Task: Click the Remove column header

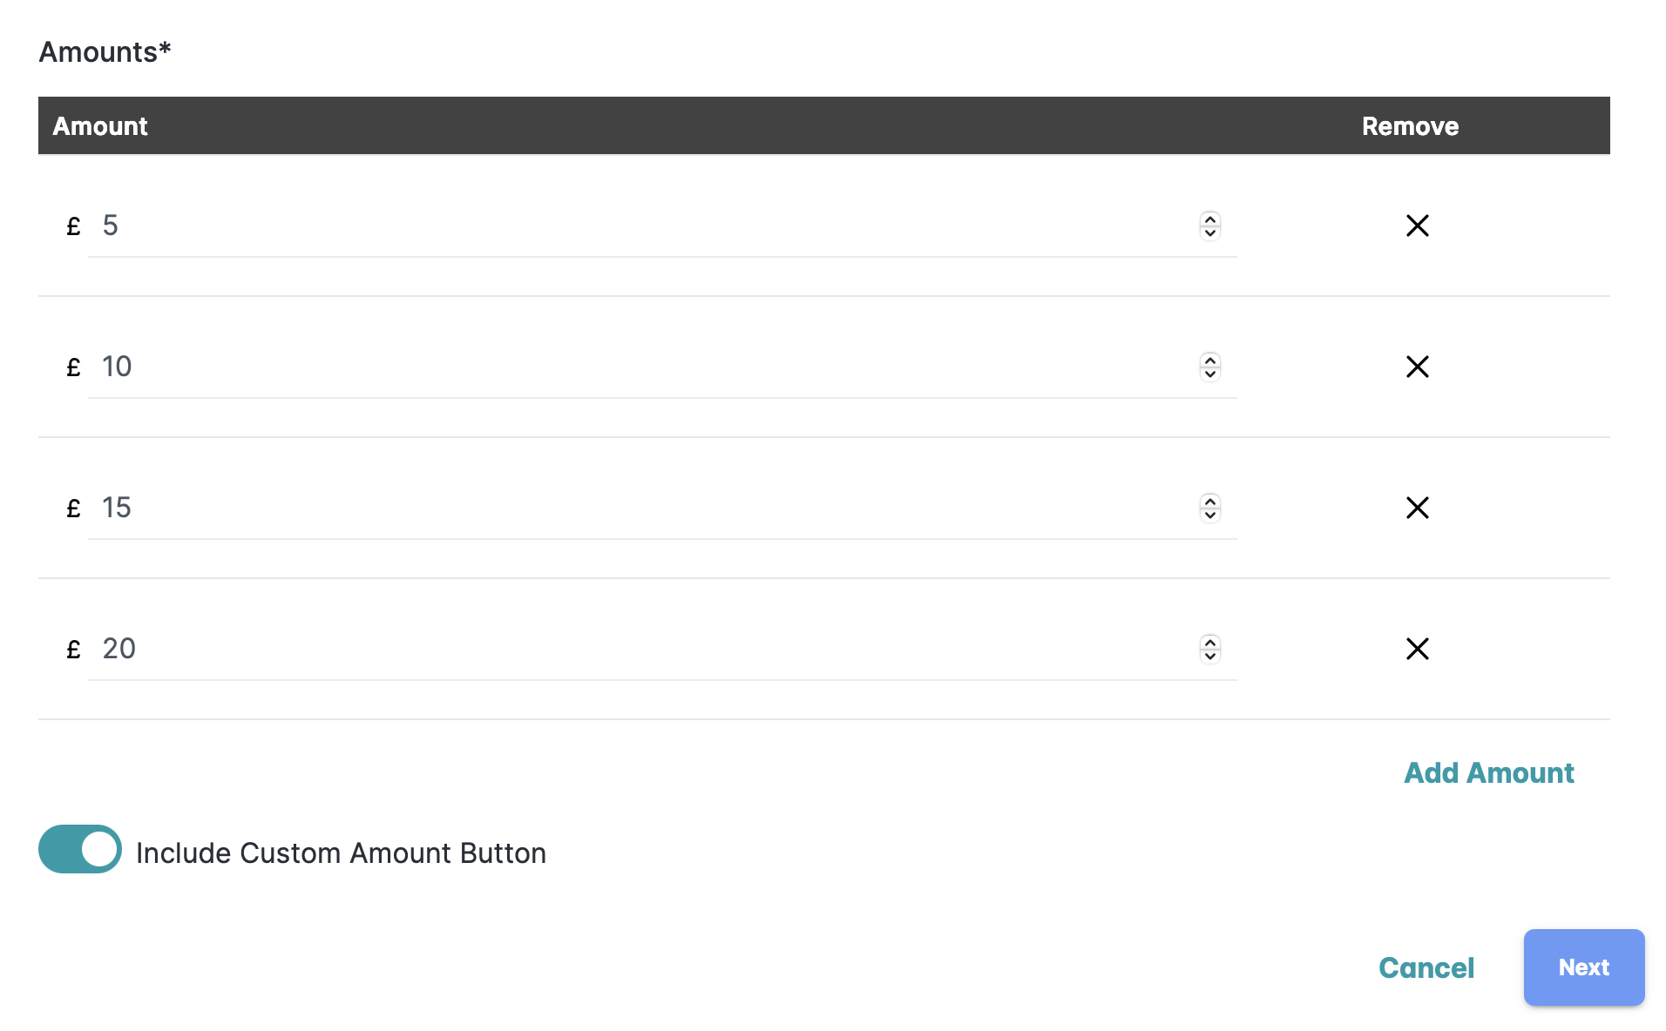Action: tap(1410, 126)
